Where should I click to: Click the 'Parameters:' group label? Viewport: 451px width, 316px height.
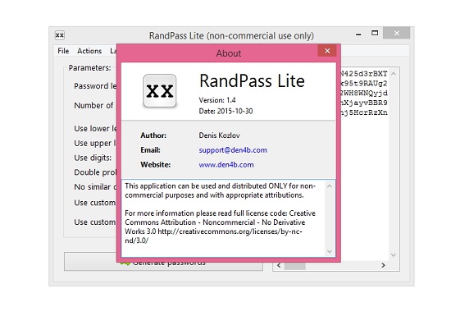click(x=89, y=68)
